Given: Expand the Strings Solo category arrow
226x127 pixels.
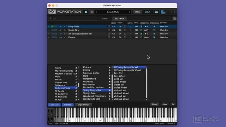Looking at the screenshot, I should [110, 93].
